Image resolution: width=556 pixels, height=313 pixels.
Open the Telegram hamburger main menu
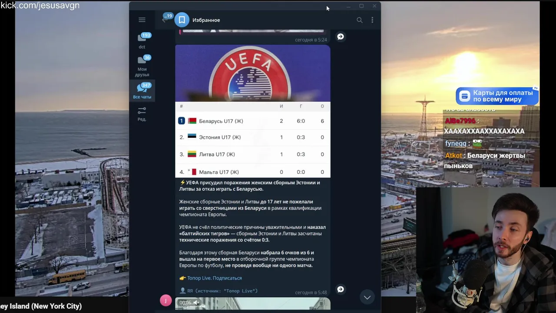[x=142, y=20]
